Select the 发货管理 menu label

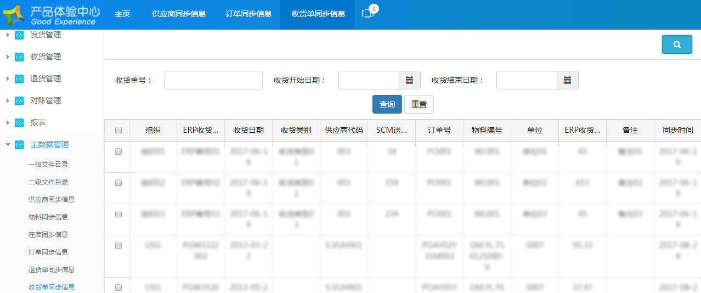pos(46,35)
